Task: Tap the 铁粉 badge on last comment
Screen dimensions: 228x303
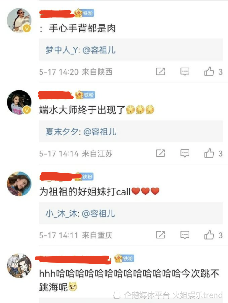Action: pyautogui.click(x=124, y=258)
